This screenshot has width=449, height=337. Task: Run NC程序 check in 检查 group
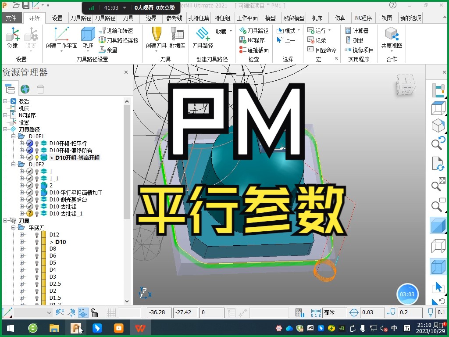tap(252, 40)
